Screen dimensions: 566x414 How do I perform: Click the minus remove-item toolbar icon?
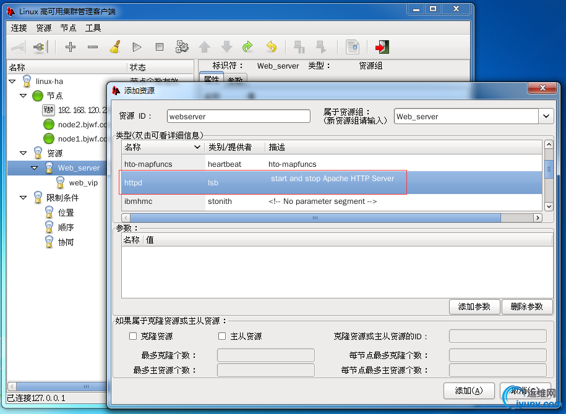(93, 47)
